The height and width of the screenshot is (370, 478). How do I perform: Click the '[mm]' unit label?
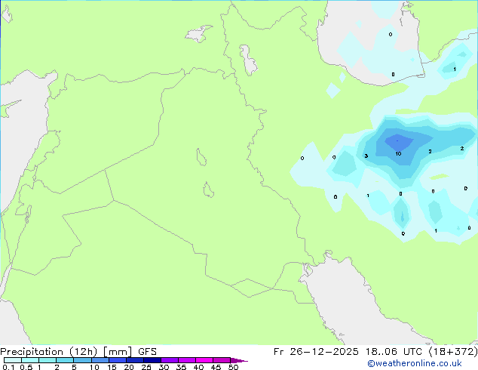point(118,352)
